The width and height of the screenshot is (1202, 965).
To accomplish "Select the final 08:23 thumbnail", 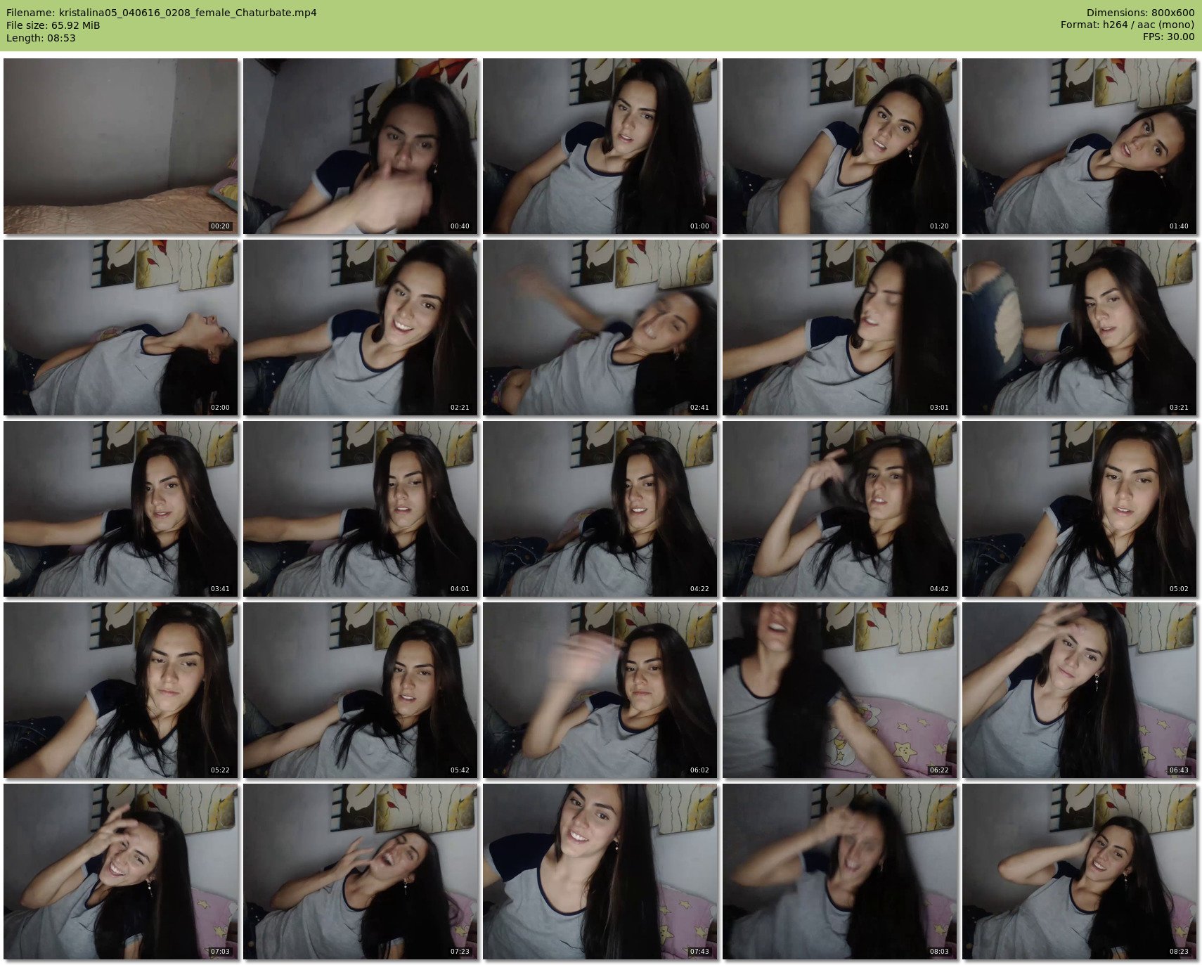I will (1079, 872).
